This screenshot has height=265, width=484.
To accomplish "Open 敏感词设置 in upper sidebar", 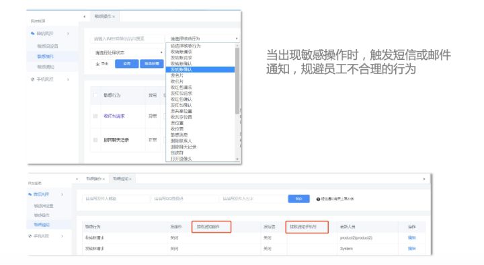I will (48, 46).
